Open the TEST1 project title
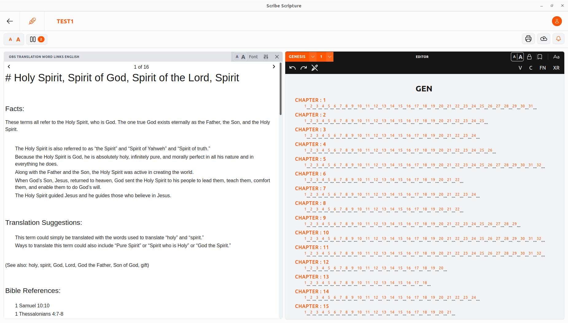The width and height of the screenshot is (568, 323). click(65, 21)
